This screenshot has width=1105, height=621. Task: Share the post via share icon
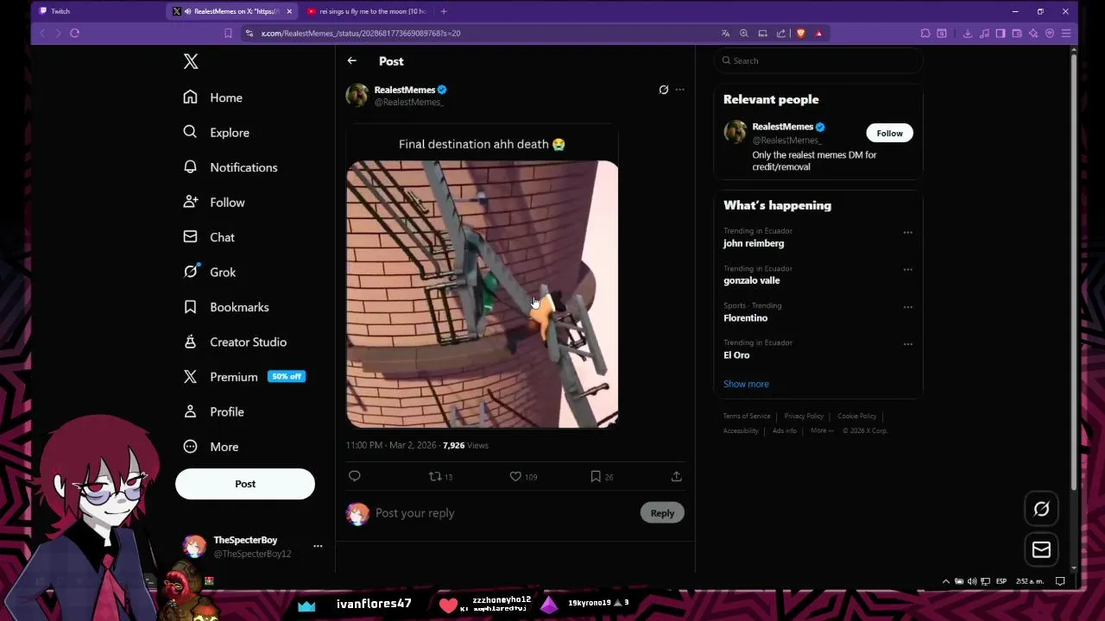[676, 476]
